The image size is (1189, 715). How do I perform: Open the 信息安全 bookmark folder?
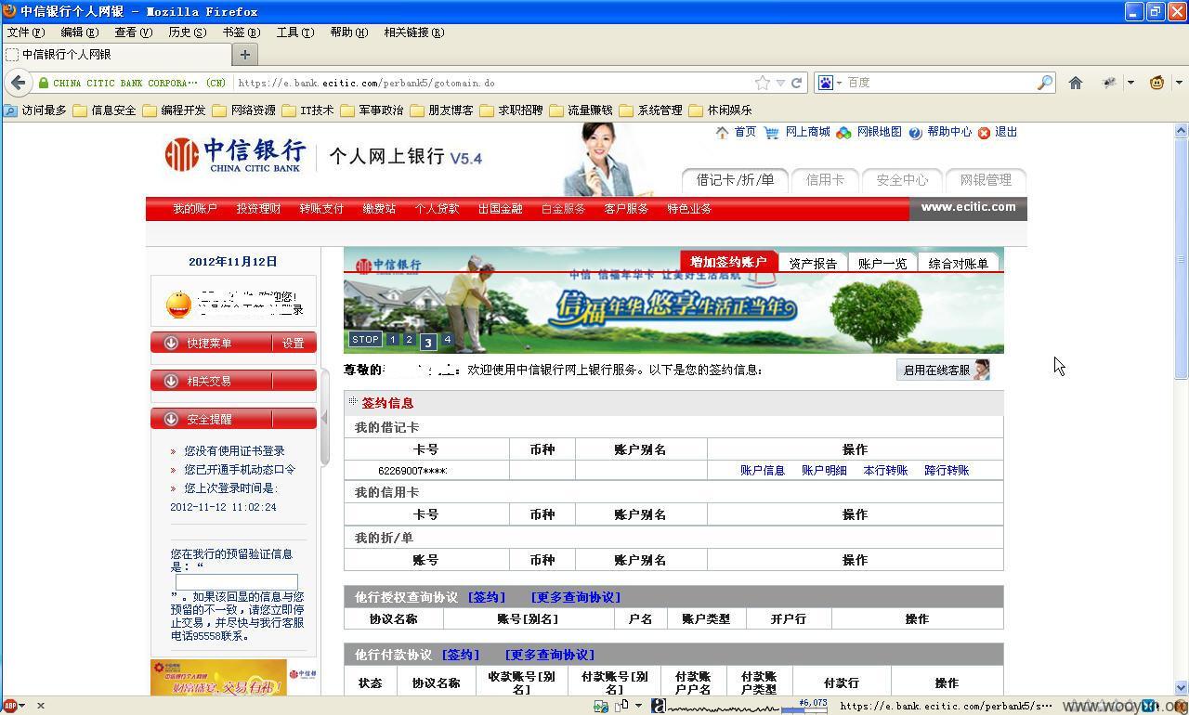[104, 110]
